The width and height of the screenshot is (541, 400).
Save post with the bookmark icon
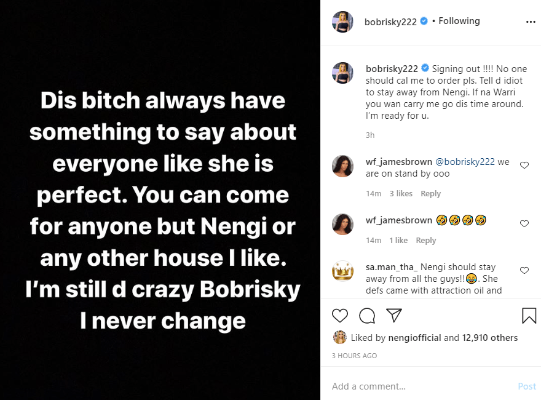pyautogui.click(x=529, y=316)
